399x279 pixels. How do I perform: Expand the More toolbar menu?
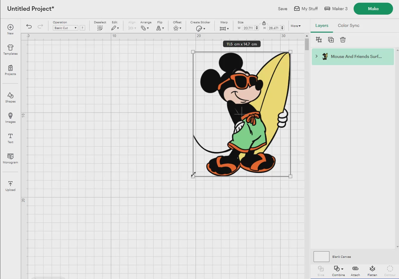pos(296,26)
